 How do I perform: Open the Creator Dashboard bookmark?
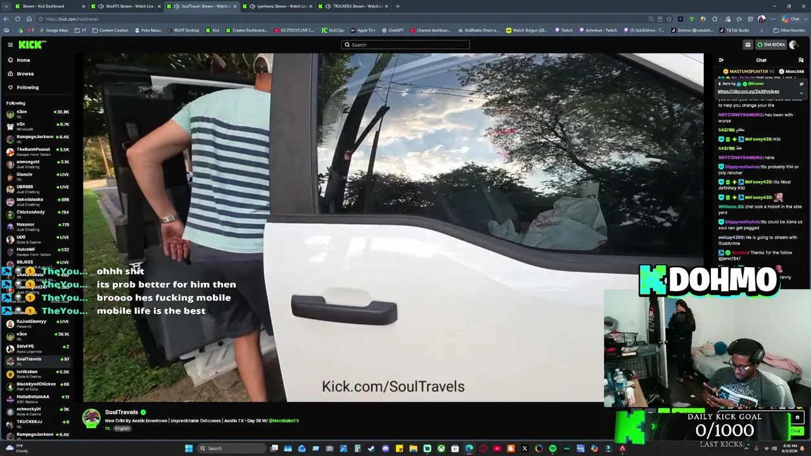246,30
